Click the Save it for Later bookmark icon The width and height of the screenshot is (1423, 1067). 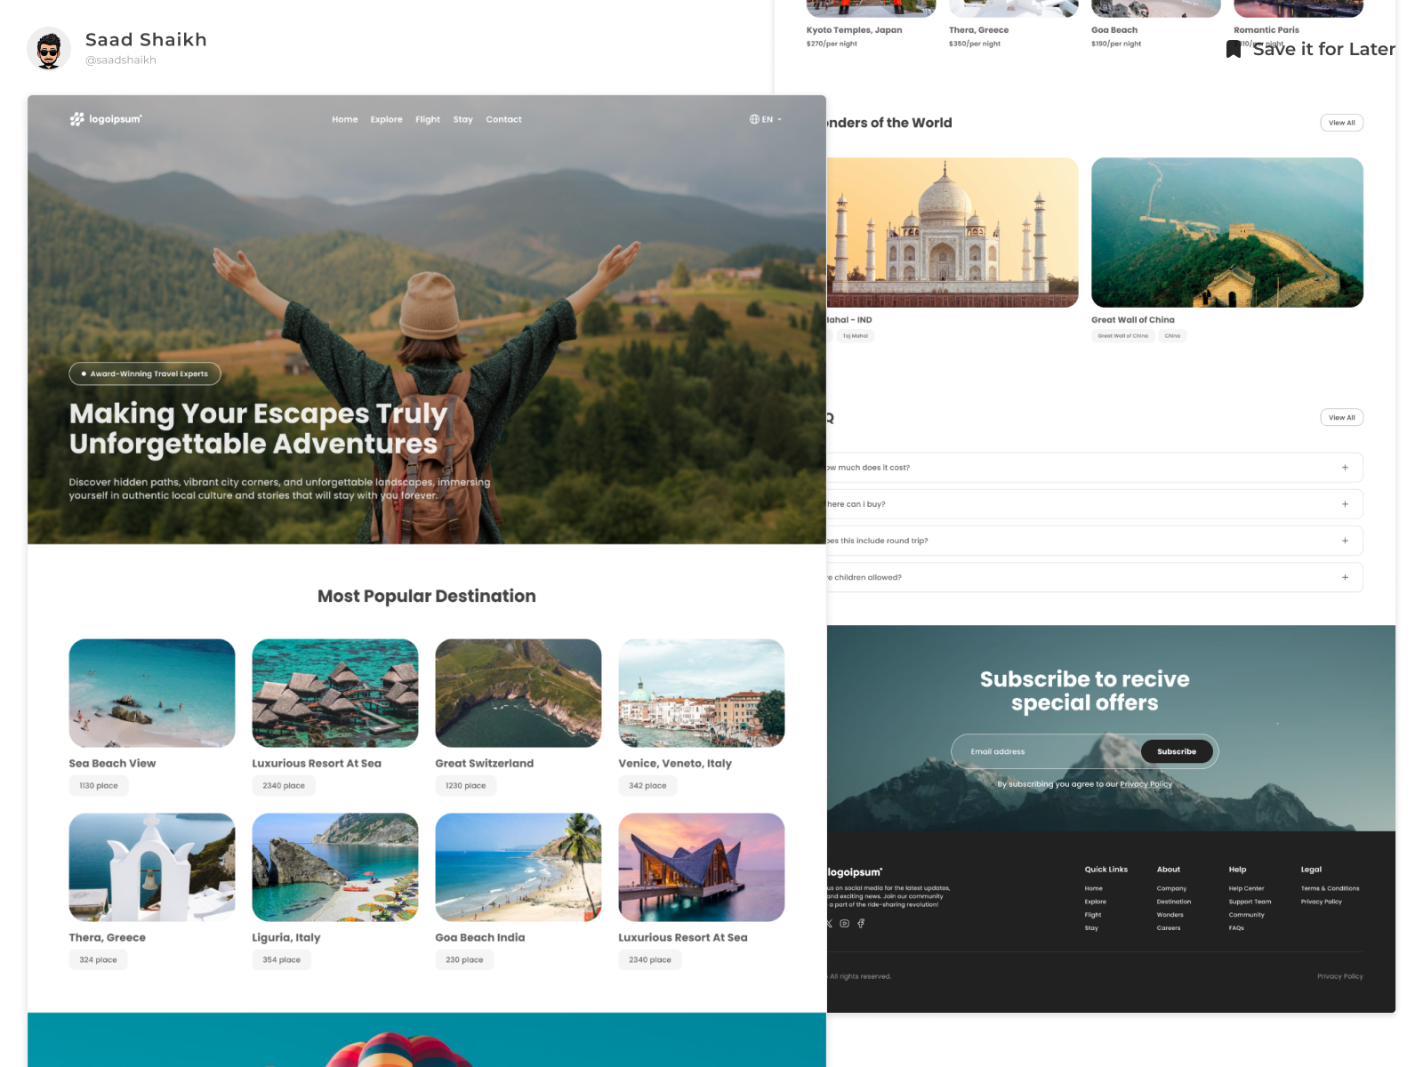[x=1233, y=49]
